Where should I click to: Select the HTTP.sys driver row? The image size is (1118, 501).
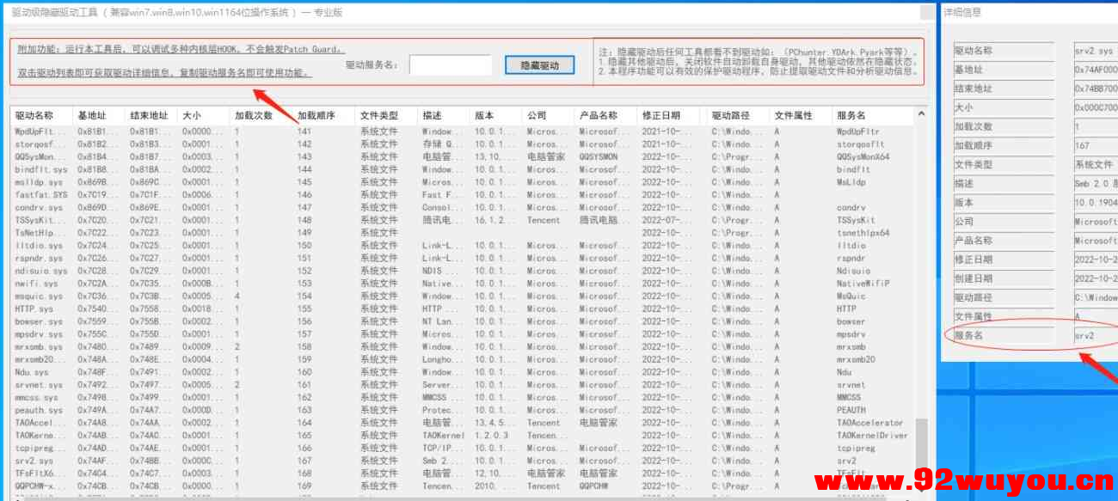click(34, 309)
